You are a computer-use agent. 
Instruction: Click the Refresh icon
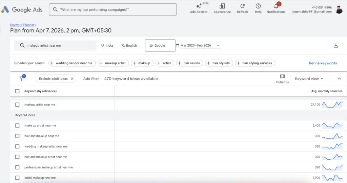242,6
